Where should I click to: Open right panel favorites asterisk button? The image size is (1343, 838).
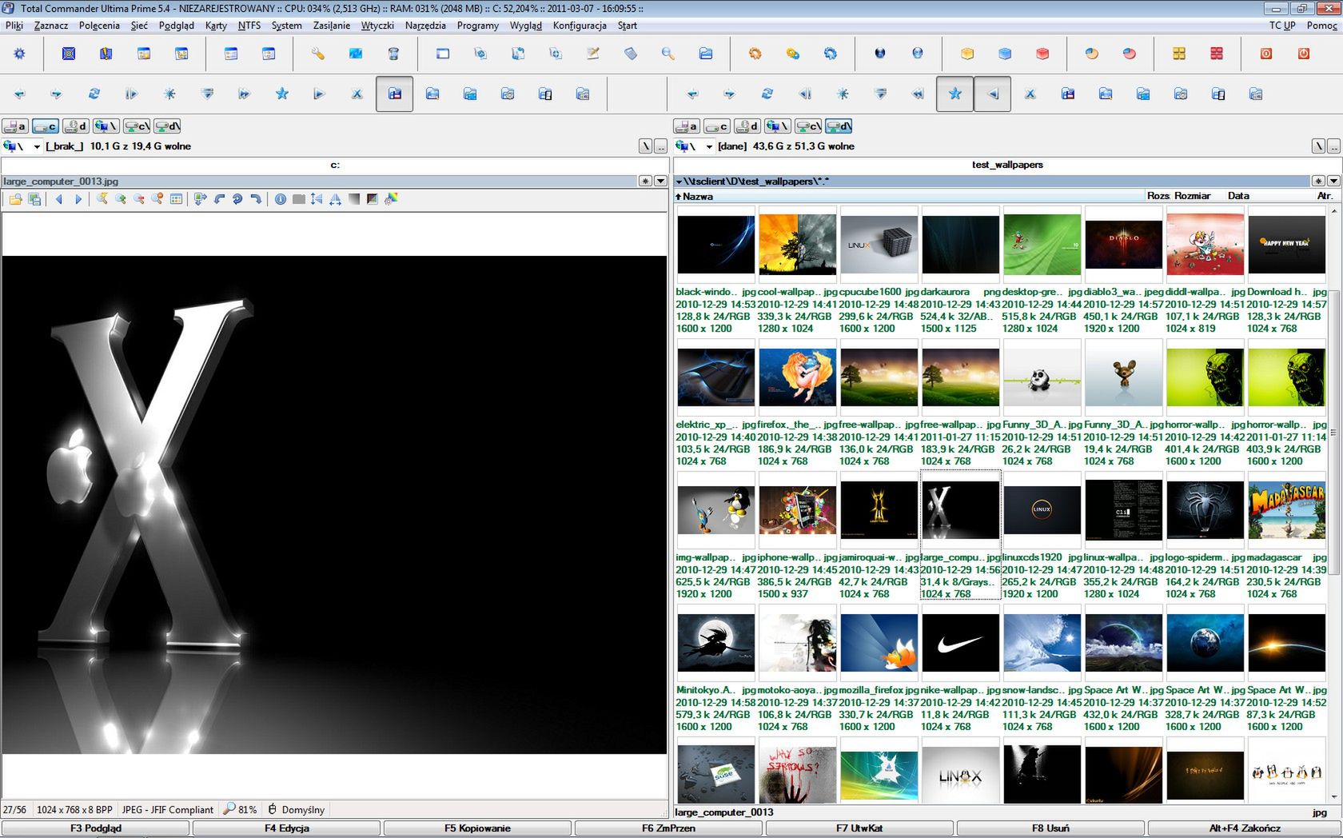pyautogui.click(x=1318, y=182)
